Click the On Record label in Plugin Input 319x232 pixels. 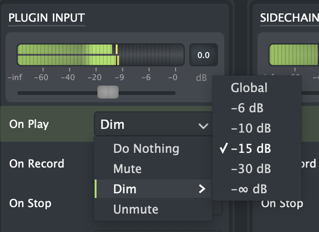tap(37, 164)
